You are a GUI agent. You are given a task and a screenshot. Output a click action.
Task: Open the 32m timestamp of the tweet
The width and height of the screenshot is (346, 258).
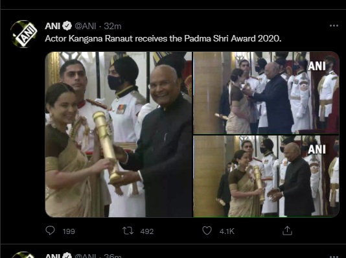(x=113, y=27)
